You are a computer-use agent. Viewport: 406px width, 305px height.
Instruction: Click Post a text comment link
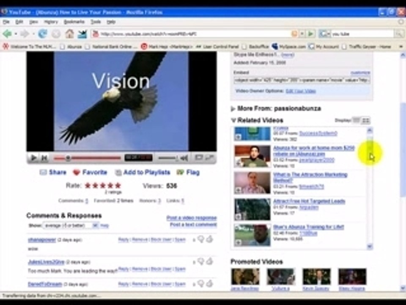click(x=193, y=225)
